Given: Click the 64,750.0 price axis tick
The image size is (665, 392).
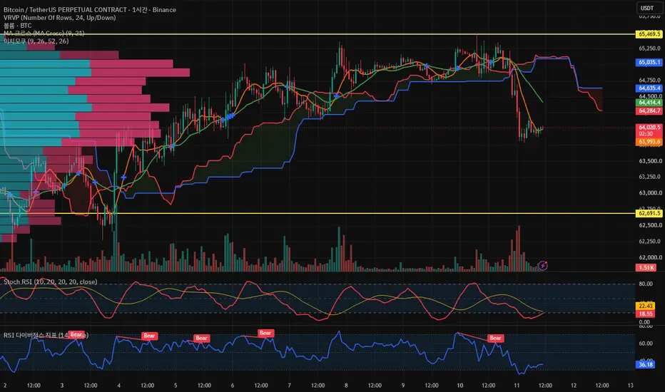Looking at the screenshot, I should pyautogui.click(x=650, y=80).
